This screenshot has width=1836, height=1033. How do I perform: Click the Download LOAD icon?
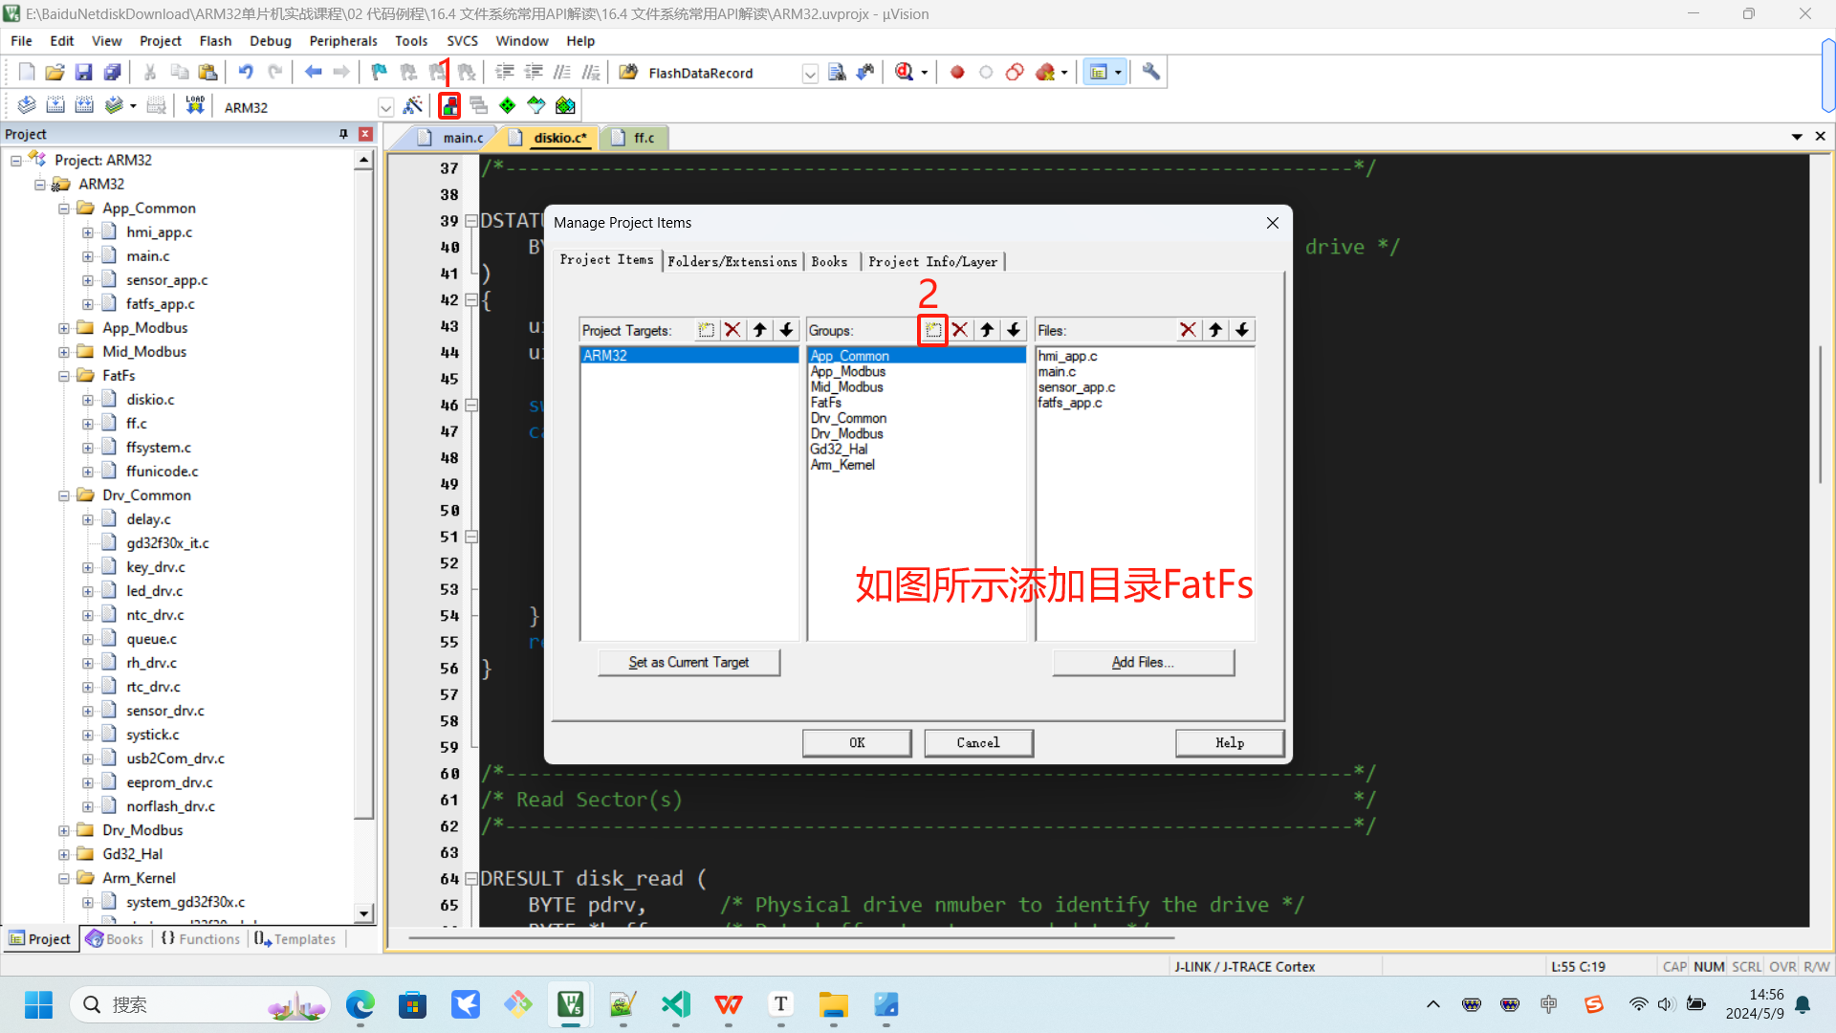point(195,105)
